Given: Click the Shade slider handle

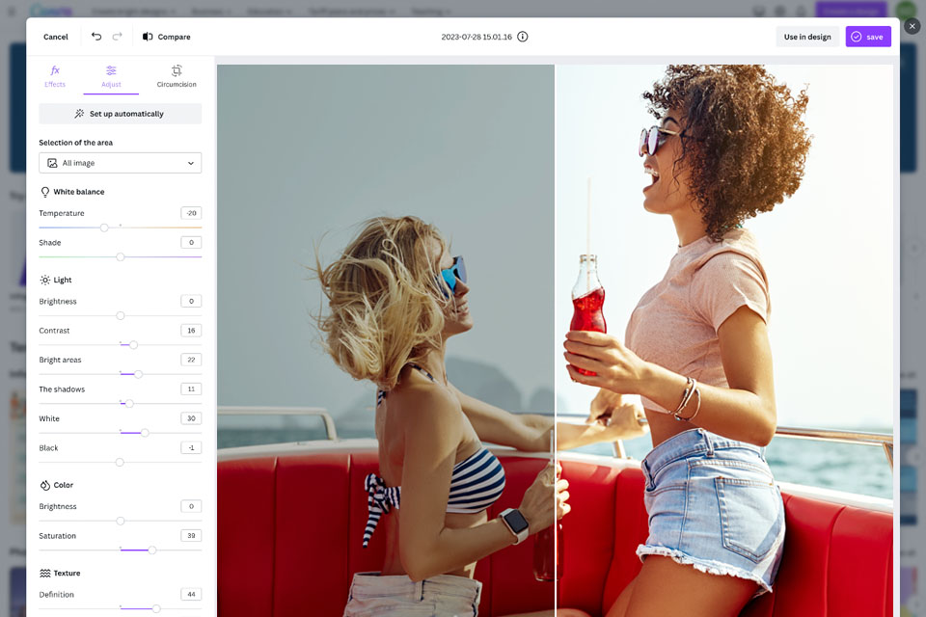Looking at the screenshot, I should tap(121, 256).
